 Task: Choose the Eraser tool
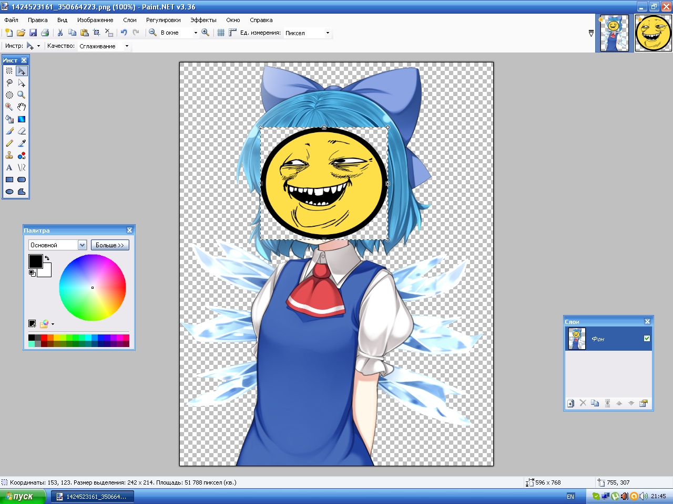(x=22, y=131)
